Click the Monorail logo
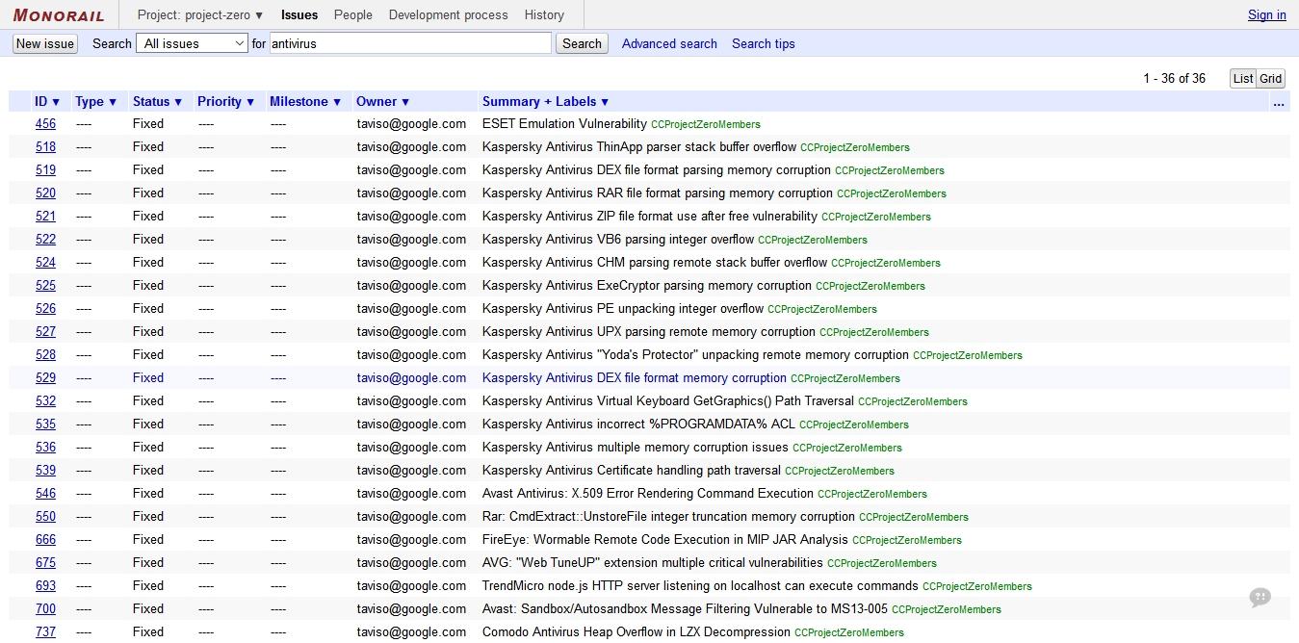 click(59, 14)
